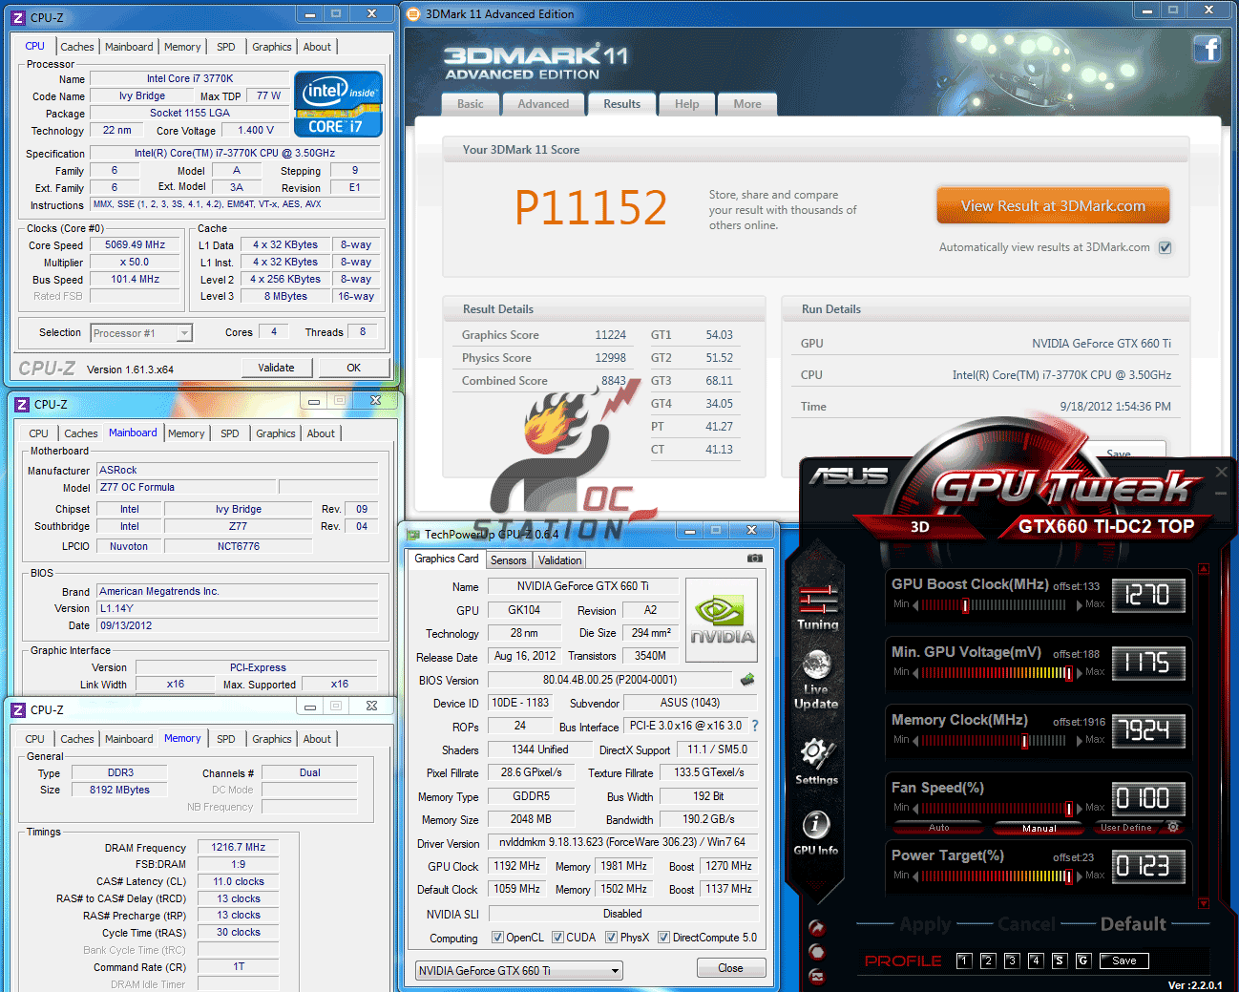Open the Settings icon in GPU Tweak
This screenshot has width=1239, height=992.
816,761
